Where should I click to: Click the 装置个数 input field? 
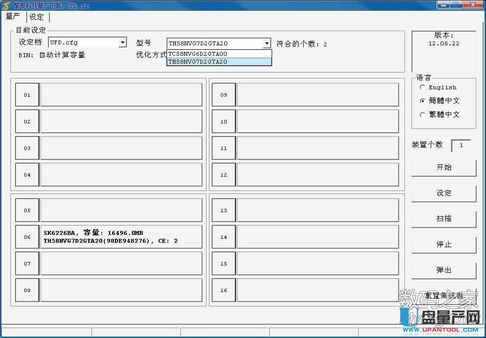[x=461, y=146]
